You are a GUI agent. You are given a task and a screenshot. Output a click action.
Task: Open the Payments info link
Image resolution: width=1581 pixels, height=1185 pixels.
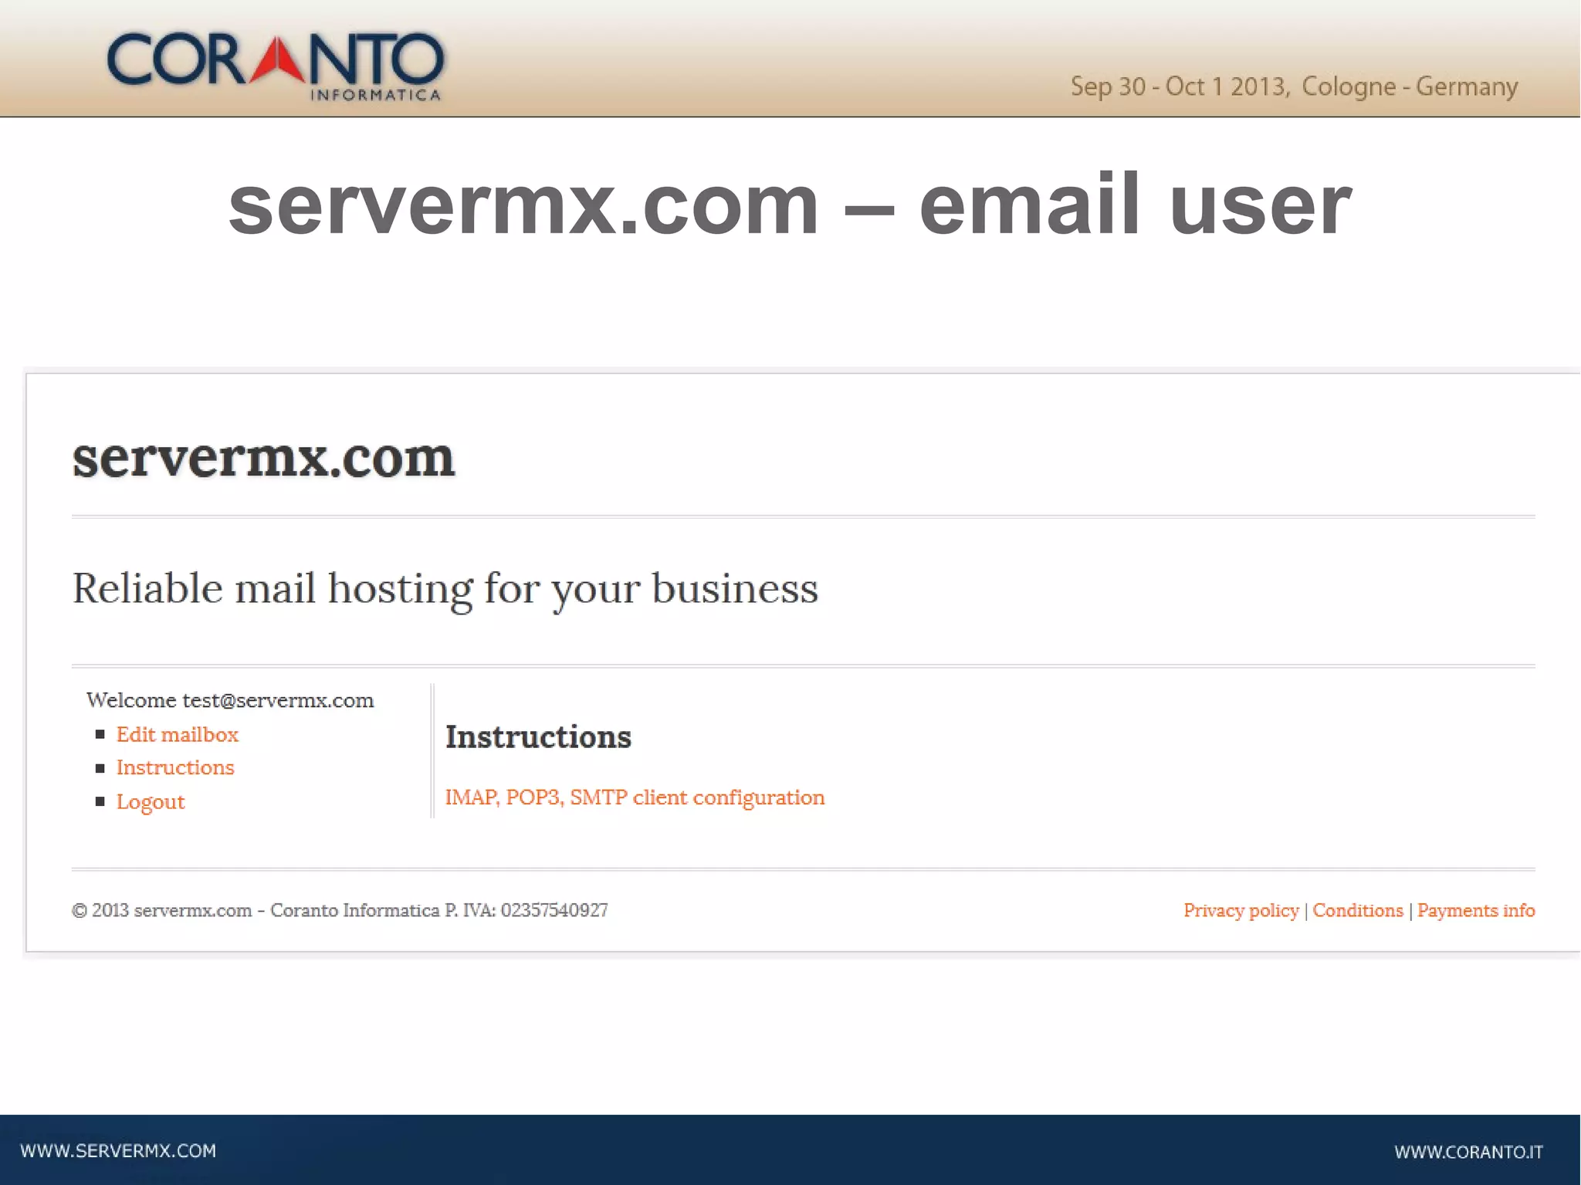1476,910
